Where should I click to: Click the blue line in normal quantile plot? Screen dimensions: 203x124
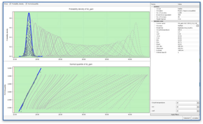tap(30, 89)
